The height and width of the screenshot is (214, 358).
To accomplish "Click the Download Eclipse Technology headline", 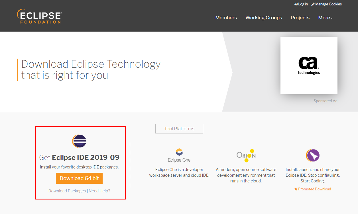I will 91,70.
